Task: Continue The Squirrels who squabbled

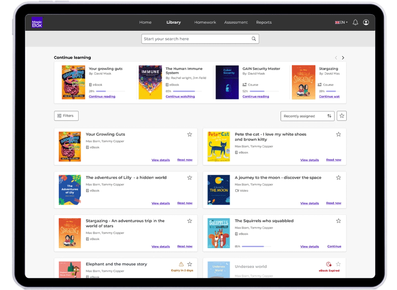Action: tap(334, 246)
